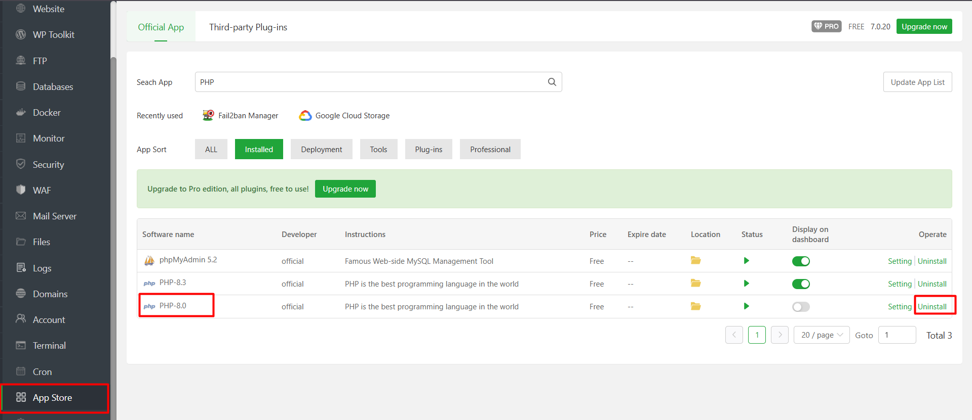Image resolution: width=972 pixels, height=420 pixels.
Task: Open PHP-8.3 location folder icon
Action: (x=695, y=283)
